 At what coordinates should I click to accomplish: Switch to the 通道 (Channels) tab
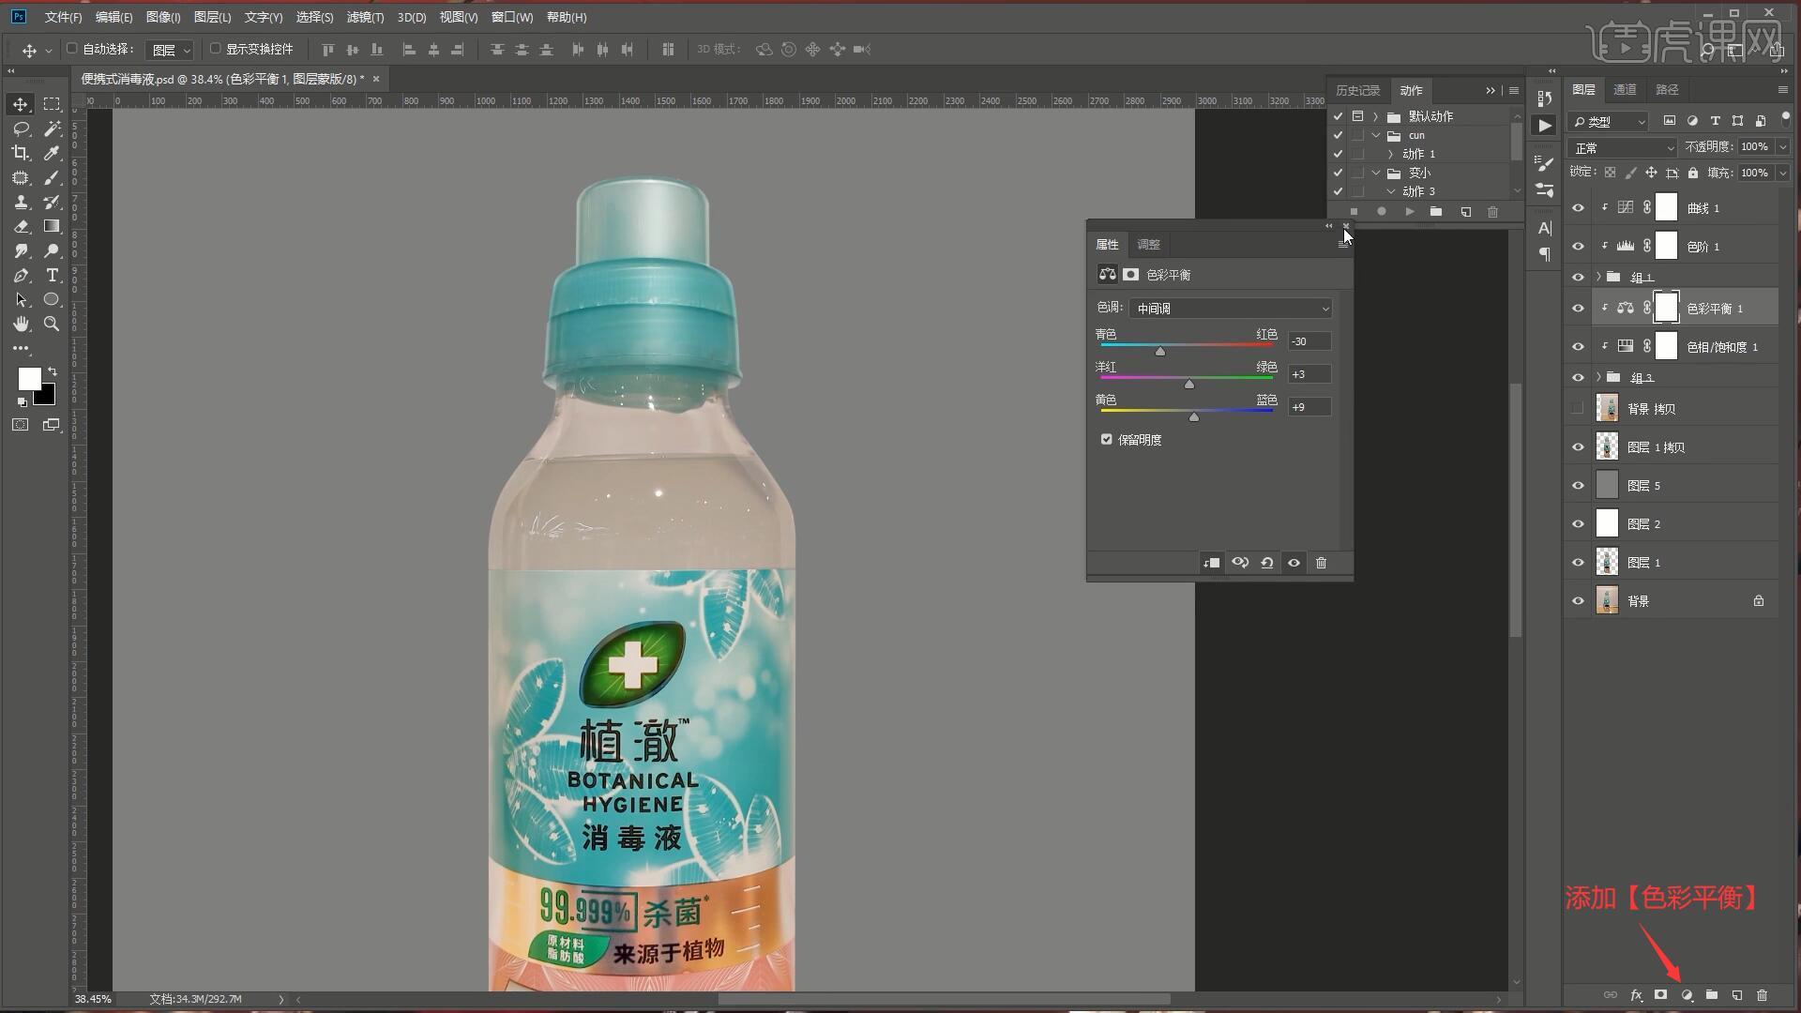click(x=1625, y=89)
